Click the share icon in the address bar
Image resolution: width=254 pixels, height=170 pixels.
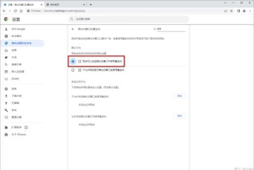click(226, 11)
